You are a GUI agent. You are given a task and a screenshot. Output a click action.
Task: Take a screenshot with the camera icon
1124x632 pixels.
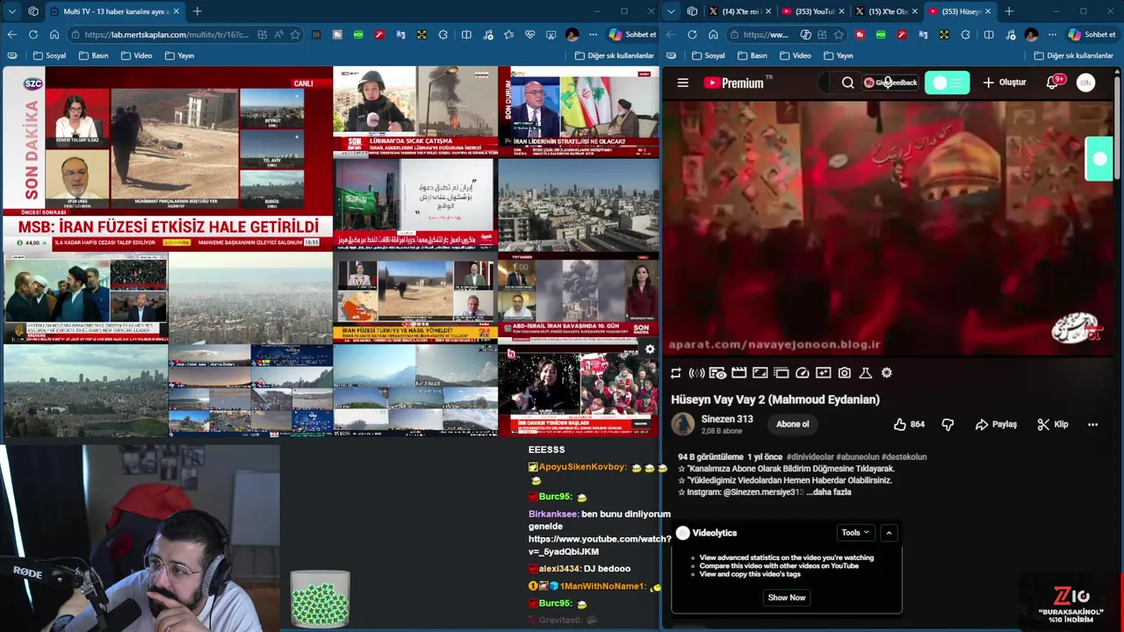(844, 373)
